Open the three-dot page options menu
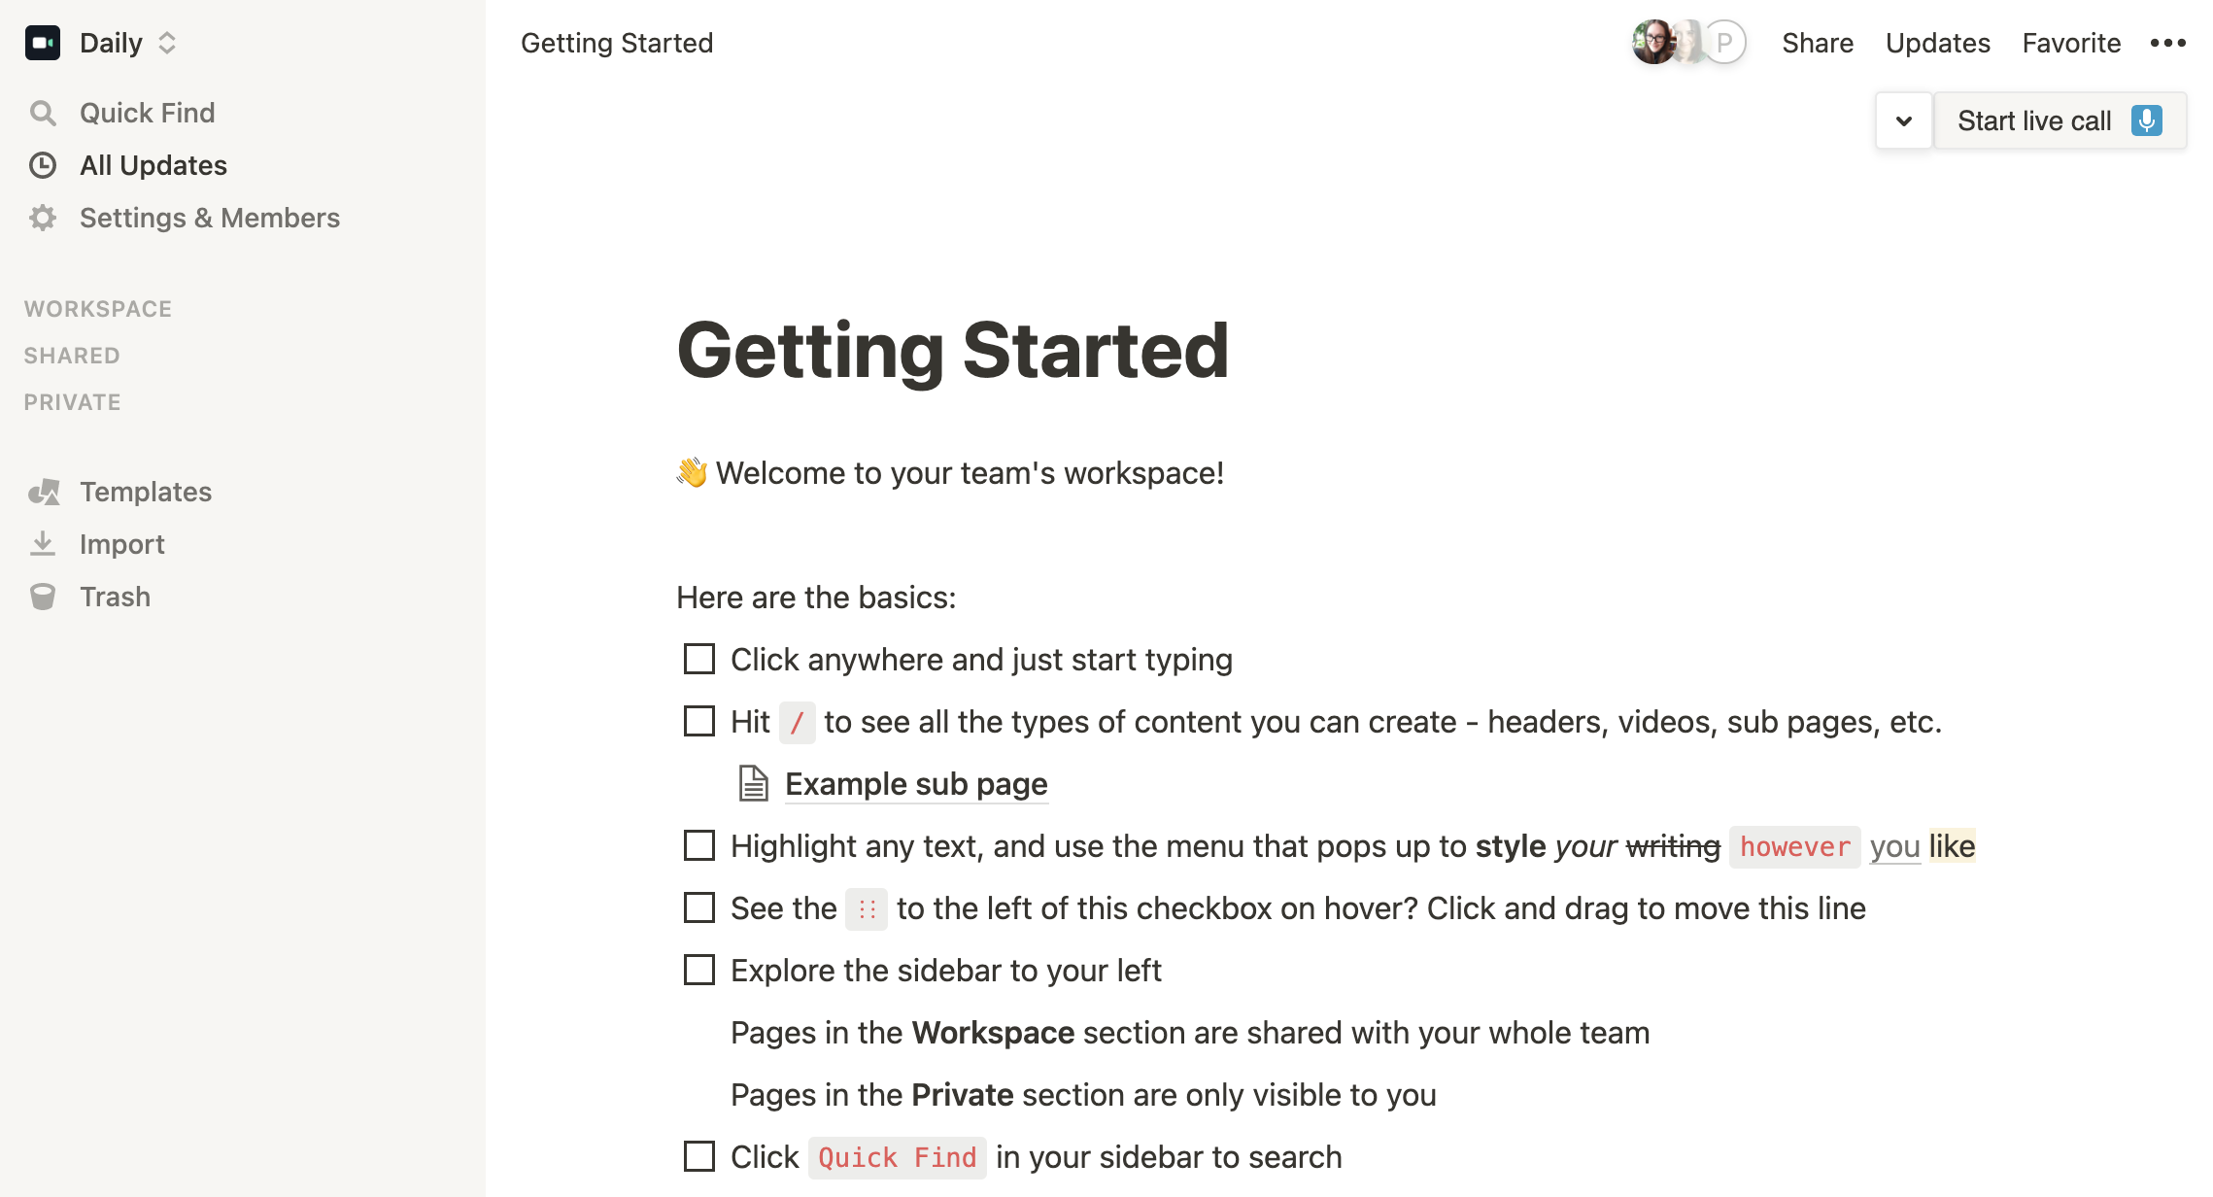This screenshot has width=2213, height=1197. pyautogui.click(x=2168, y=43)
